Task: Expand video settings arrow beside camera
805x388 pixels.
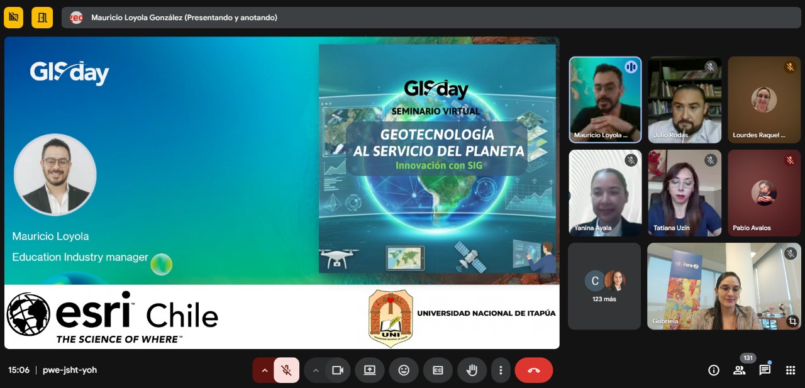Action: 316,370
